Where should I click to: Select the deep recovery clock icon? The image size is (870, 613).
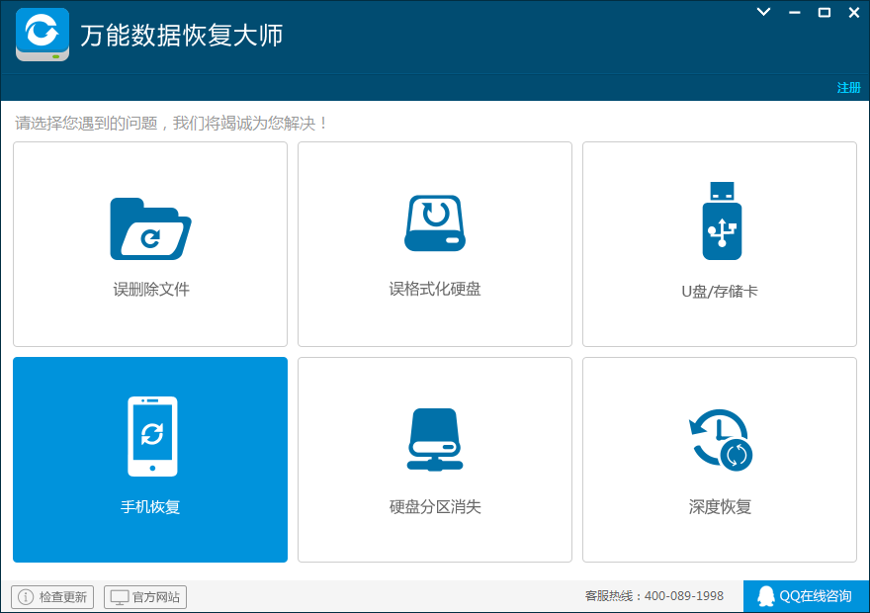[720, 440]
